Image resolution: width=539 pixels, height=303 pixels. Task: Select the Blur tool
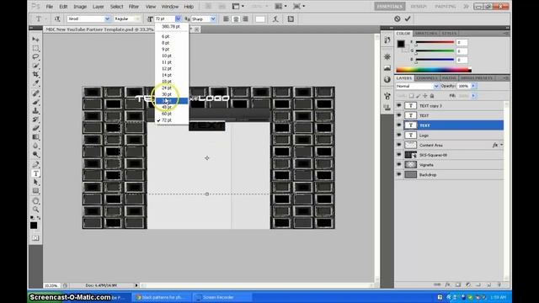[x=35, y=146]
